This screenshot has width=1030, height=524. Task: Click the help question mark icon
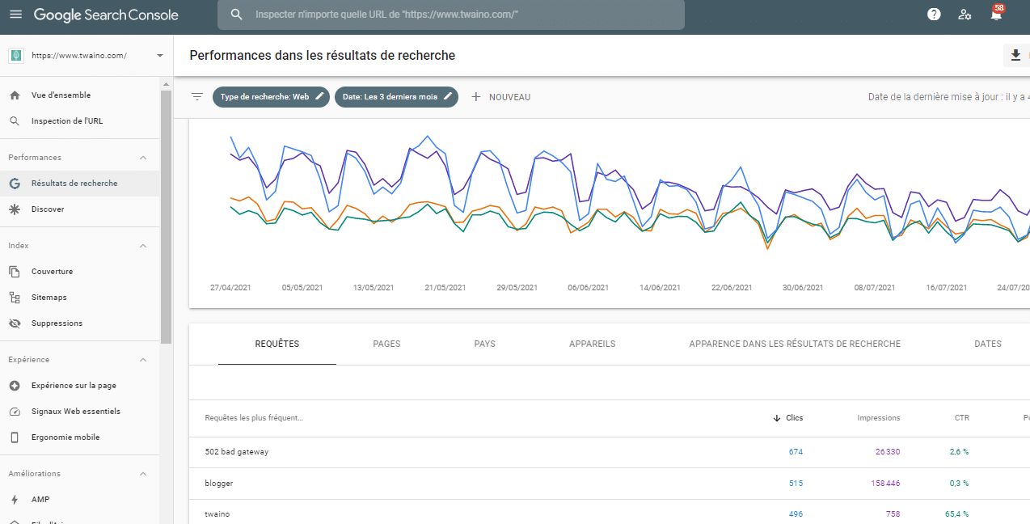[x=934, y=15]
